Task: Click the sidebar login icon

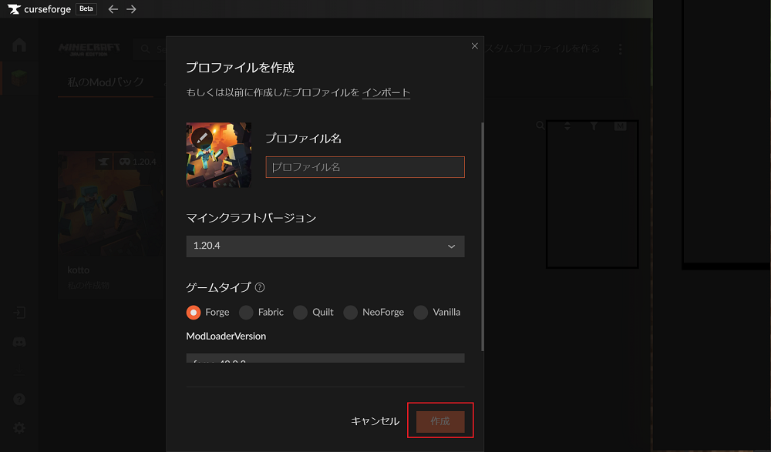Action: pyautogui.click(x=19, y=313)
